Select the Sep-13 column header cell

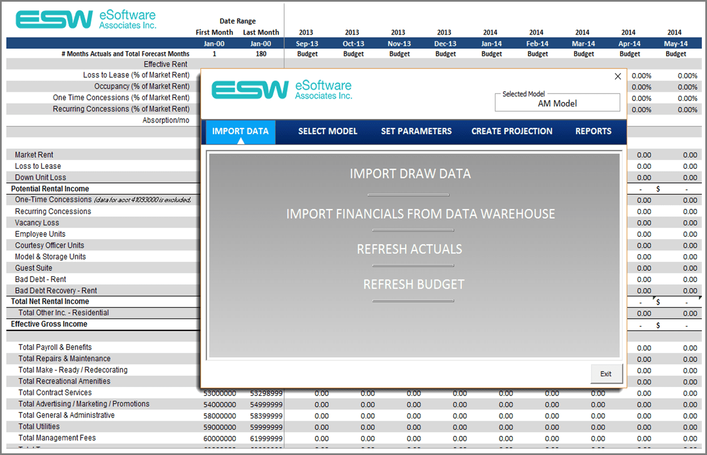(307, 44)
